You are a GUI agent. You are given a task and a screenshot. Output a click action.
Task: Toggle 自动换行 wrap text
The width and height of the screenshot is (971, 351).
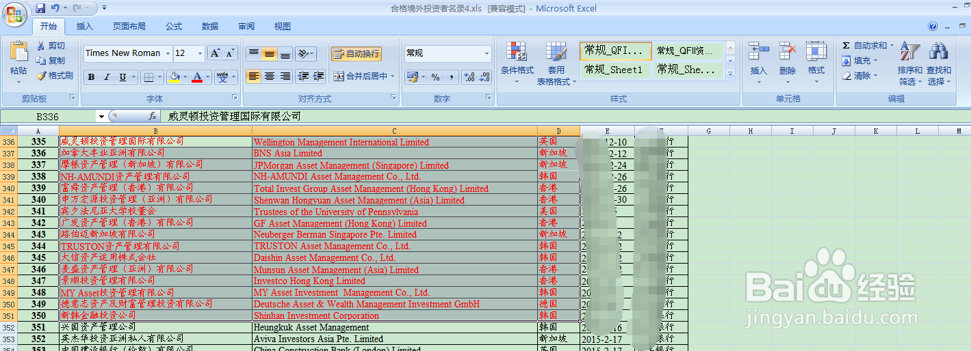tap(356, 53)
